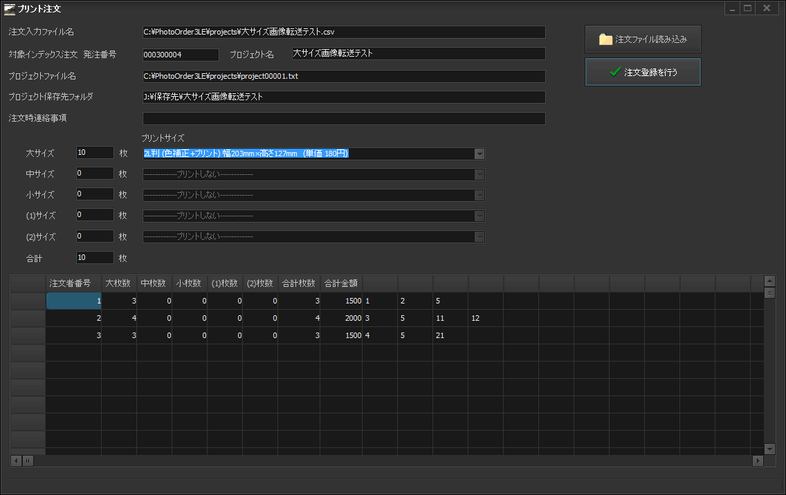Click the 小サイズ quantity field
This screenshot has width=786, height=495.
[95, 194]
